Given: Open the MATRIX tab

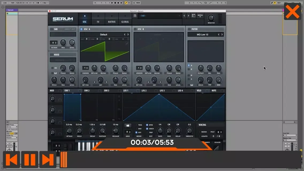Looking at the screenshot, I should click(x=112, y=19).
